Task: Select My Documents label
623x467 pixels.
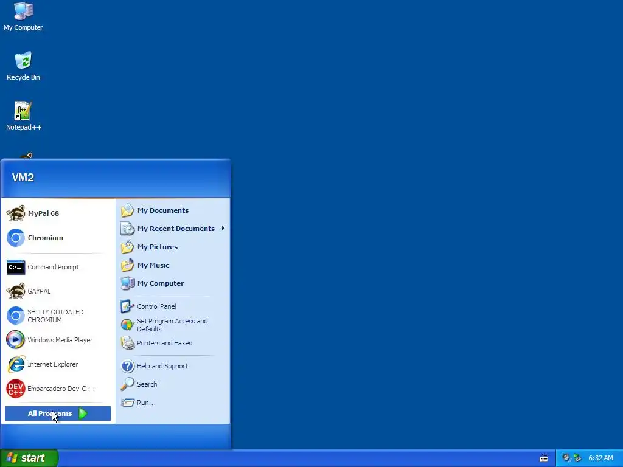Action: pyautogui.click(x=163, y=210)
